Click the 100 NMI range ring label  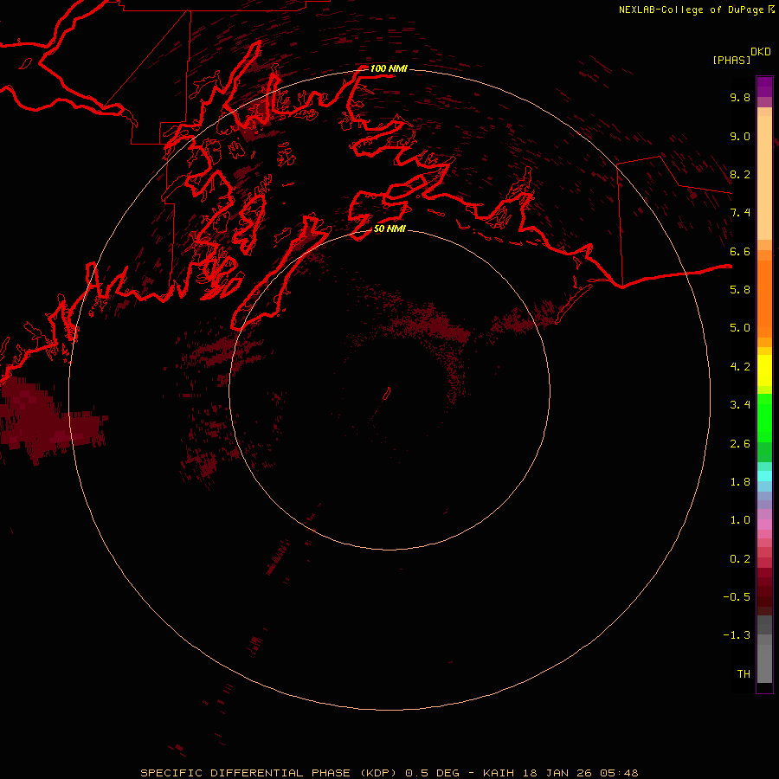point(389,68)
